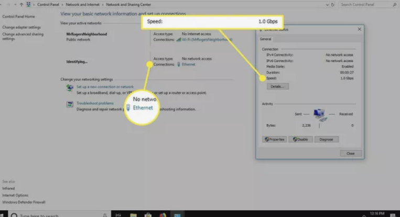Run Diagnose on the Ethernet connection
This screenshot has height=217, width=400.
coord(327,139)
